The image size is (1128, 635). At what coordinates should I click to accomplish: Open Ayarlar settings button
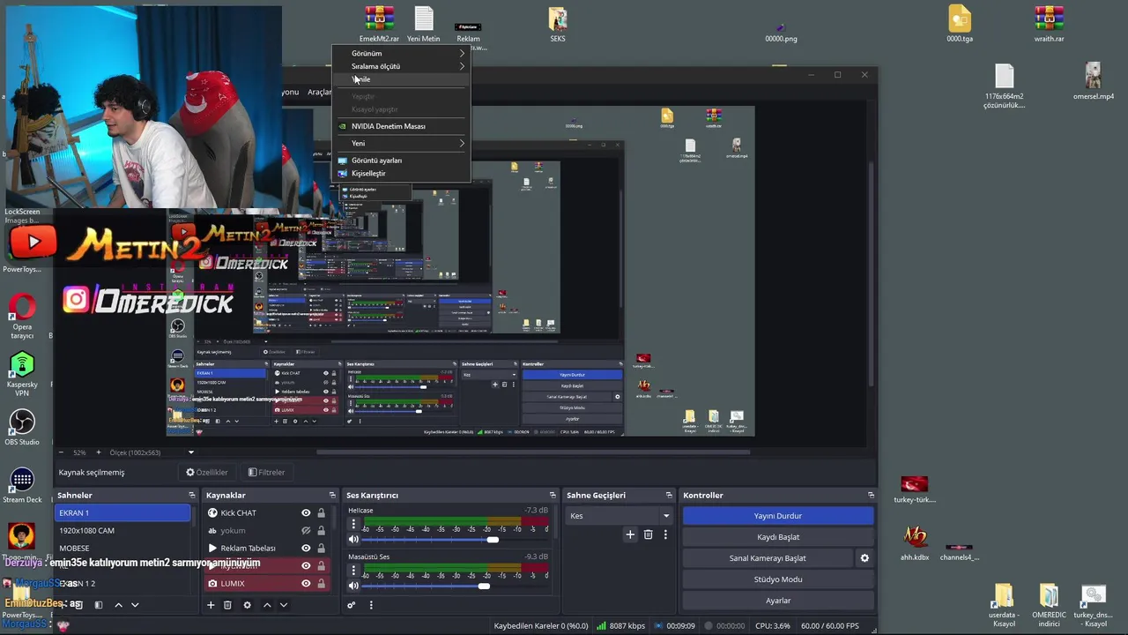777,601
